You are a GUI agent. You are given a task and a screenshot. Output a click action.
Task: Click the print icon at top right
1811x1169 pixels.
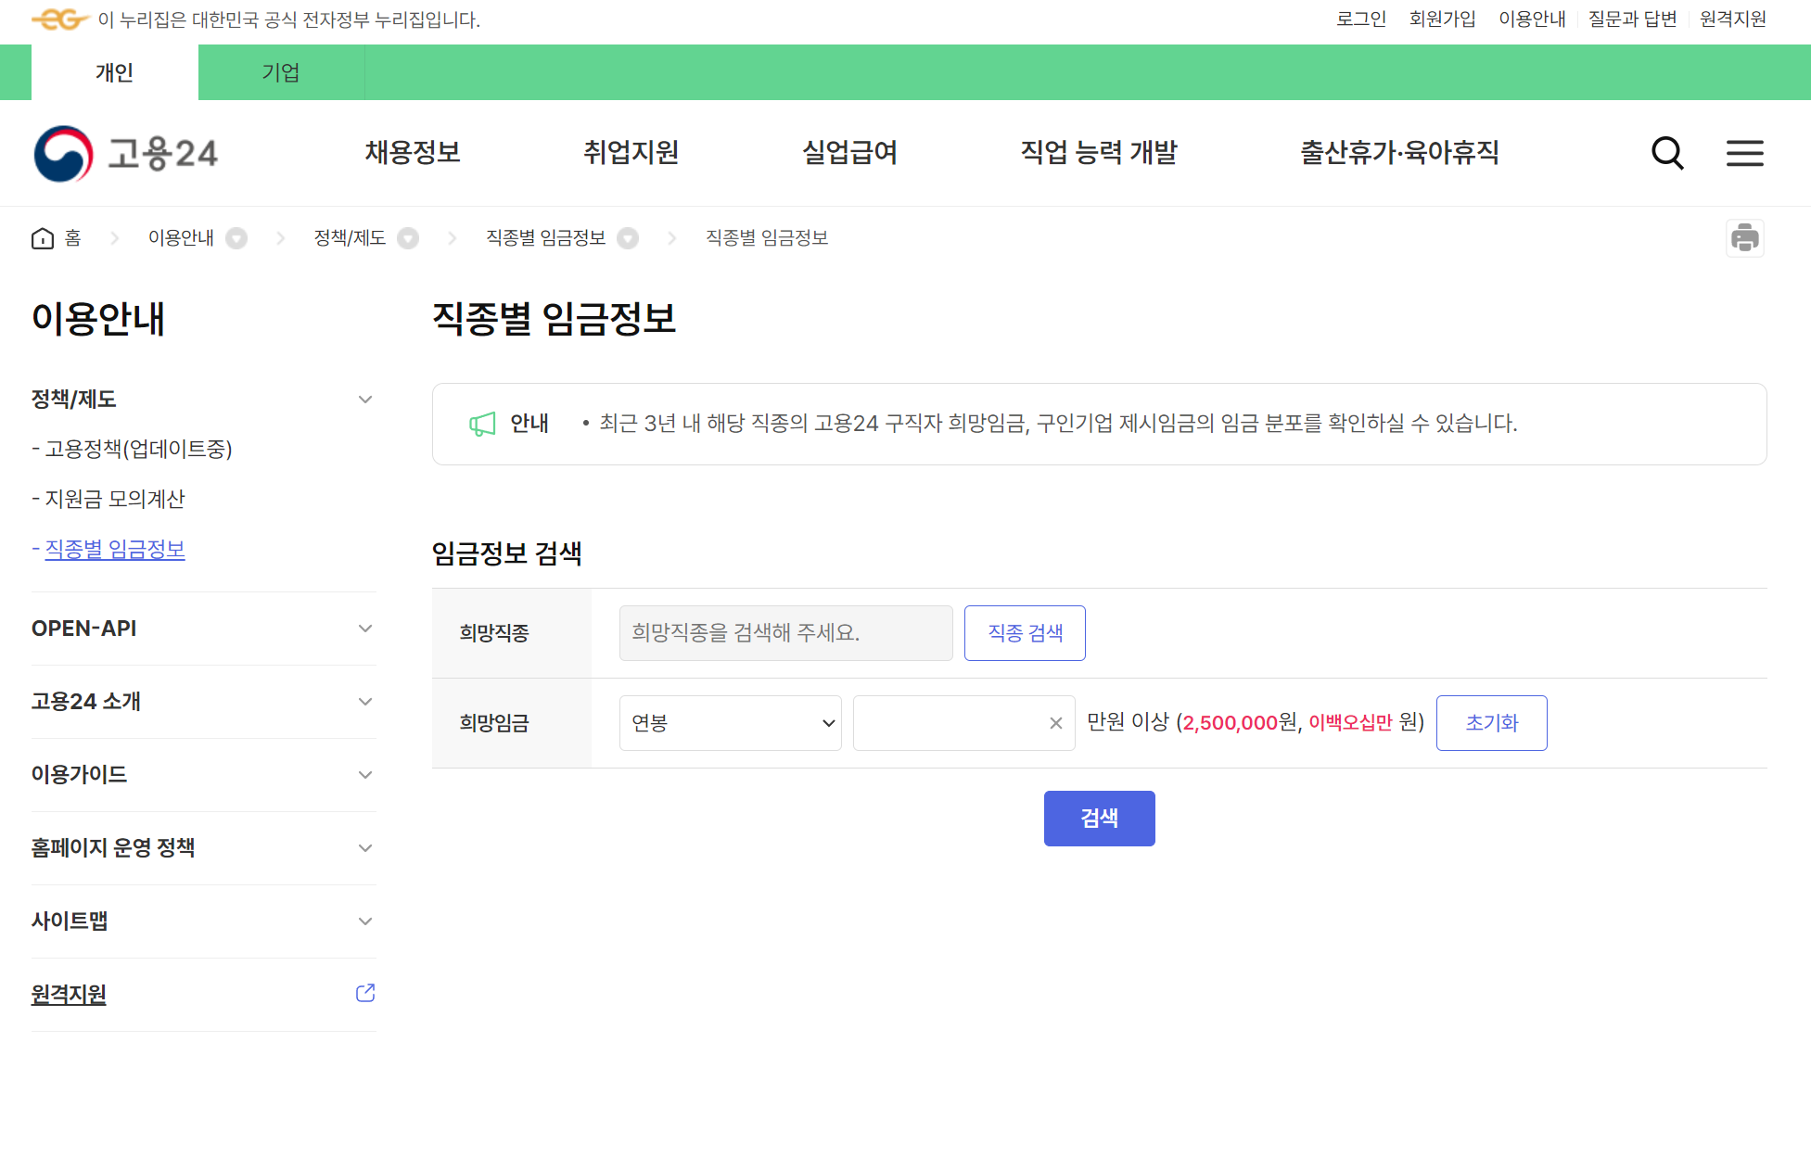[x=1745, y=238]
